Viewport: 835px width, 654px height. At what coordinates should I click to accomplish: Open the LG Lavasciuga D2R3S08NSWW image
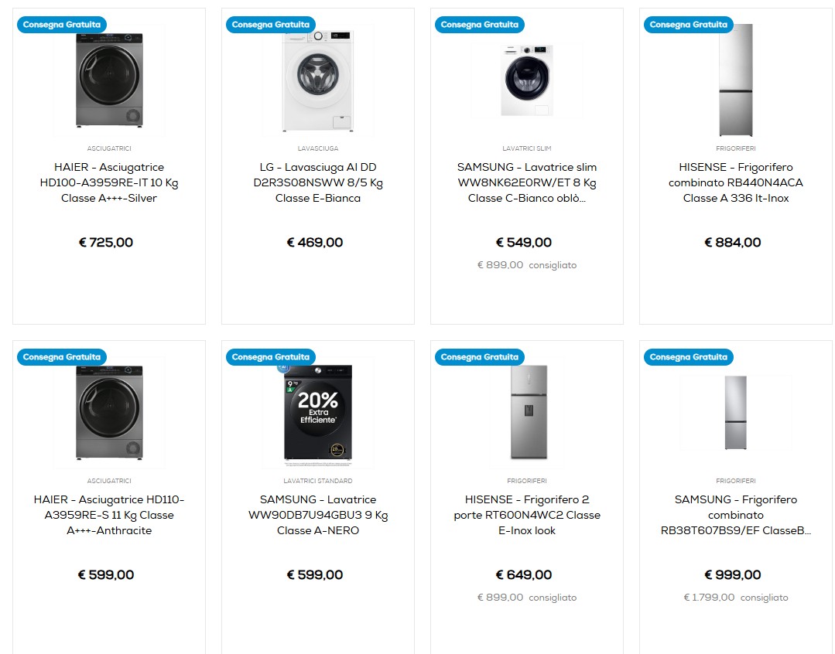pos(318,80)
